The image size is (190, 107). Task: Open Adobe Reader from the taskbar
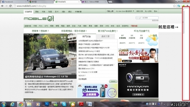click(x=81, y=104)
